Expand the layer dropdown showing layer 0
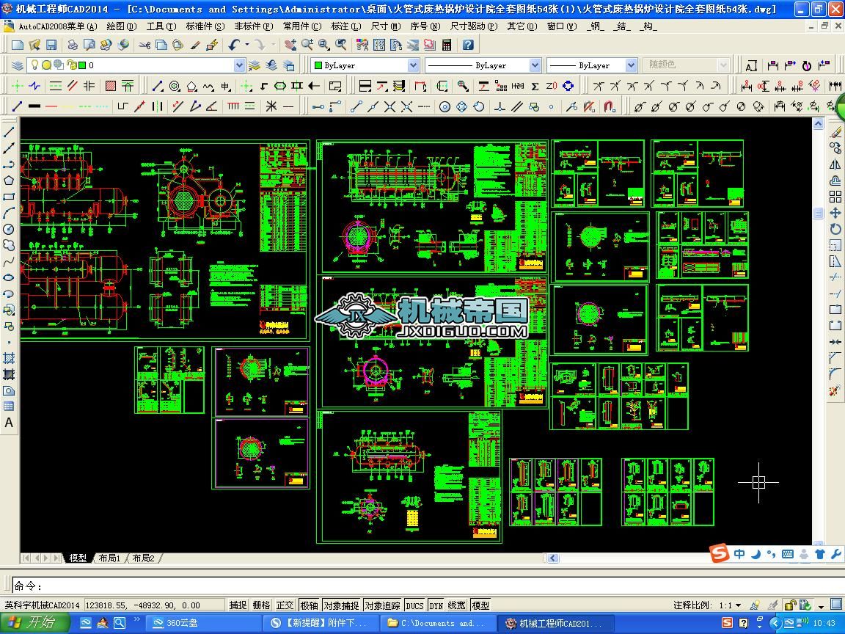Viewport: 845px width, 634px height. [240, 65]
